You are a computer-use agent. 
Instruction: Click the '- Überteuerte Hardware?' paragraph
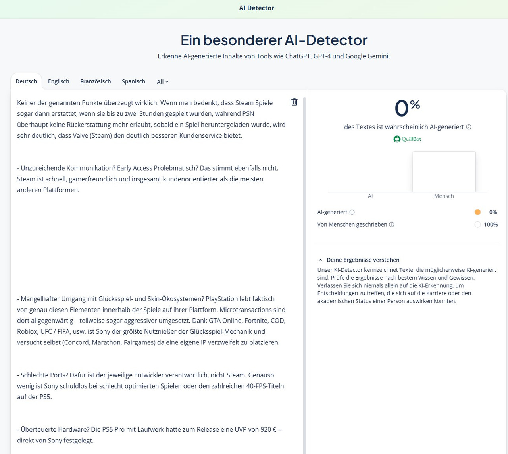[149, 435]
